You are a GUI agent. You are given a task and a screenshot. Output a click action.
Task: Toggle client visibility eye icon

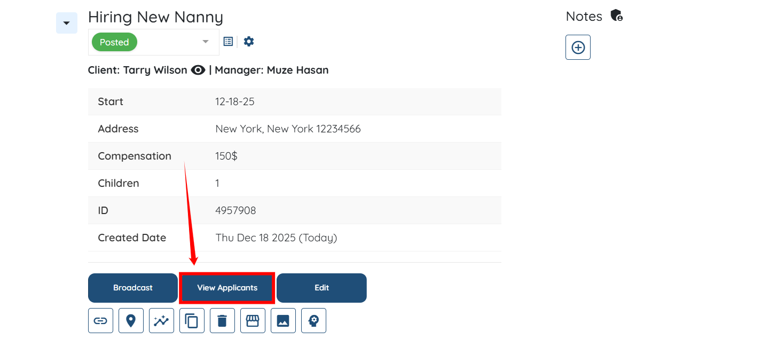pyautogui.click(x=198, y=70)
